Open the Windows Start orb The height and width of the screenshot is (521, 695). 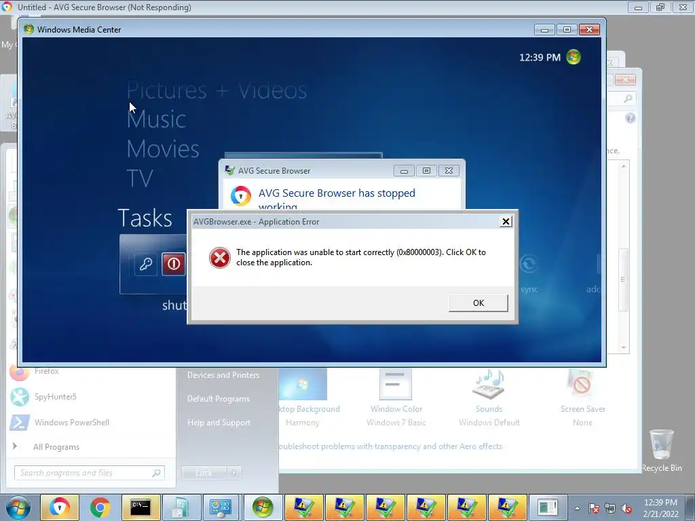point(18,507)
